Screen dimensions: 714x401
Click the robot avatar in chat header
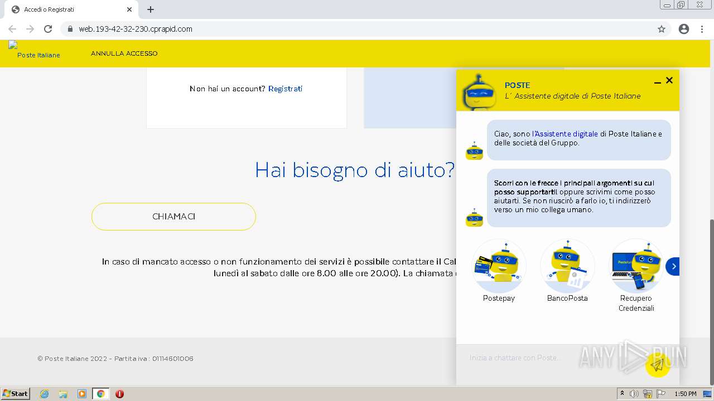tap(479, 92)
